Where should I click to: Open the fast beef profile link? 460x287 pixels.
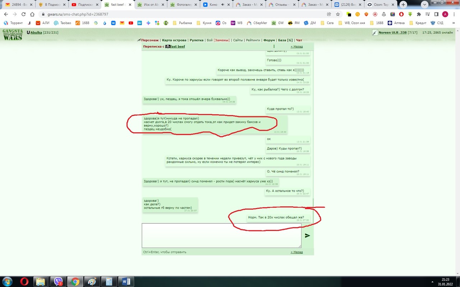click(x=178, y=46)
